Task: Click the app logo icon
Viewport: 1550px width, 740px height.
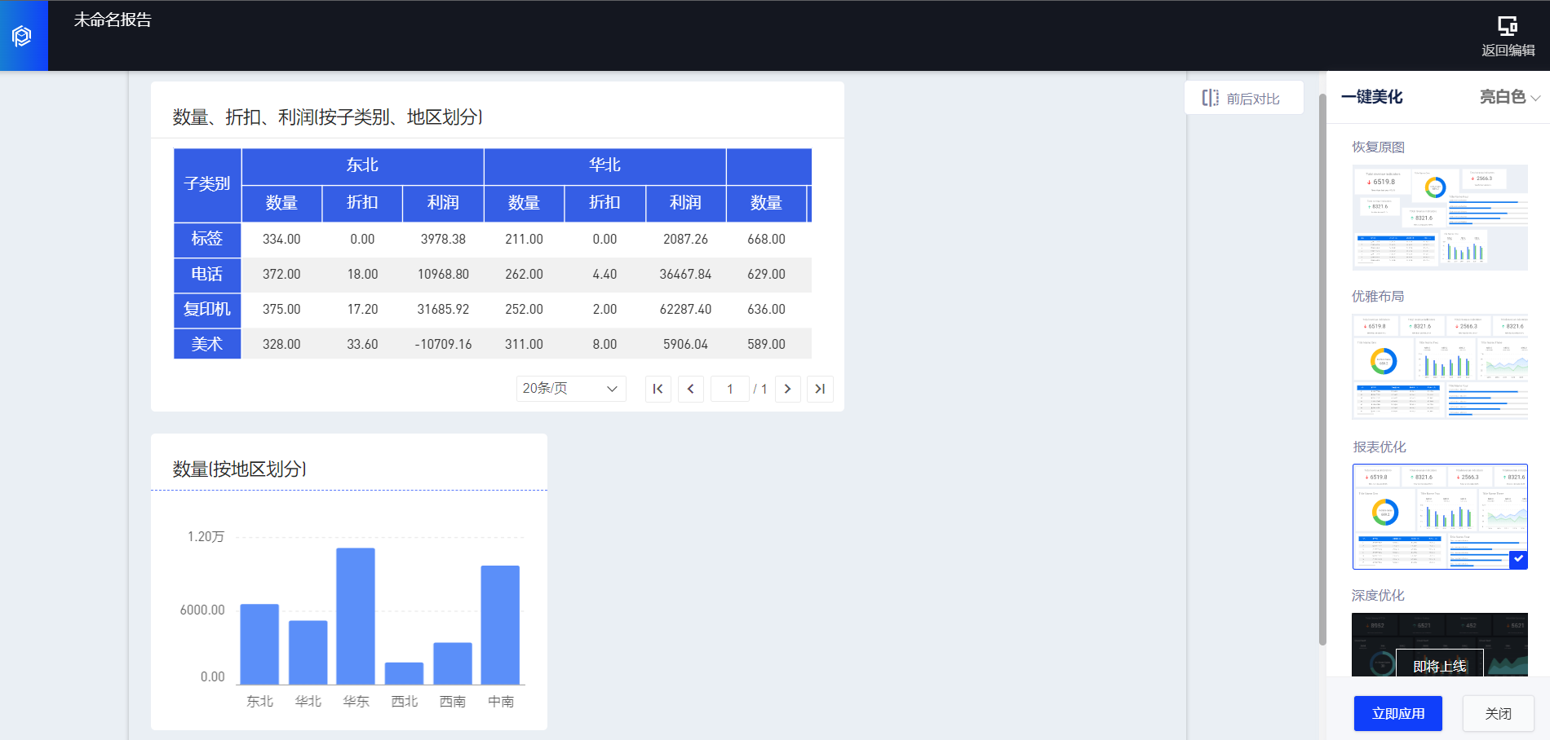Action: tap(22, 36)
